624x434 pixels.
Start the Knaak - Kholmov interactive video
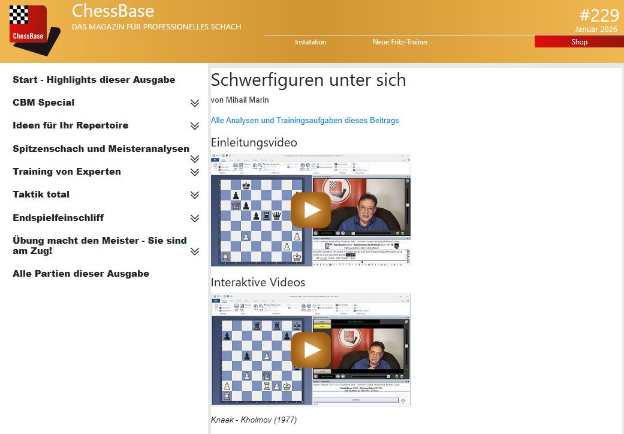[x=311, y=349]
